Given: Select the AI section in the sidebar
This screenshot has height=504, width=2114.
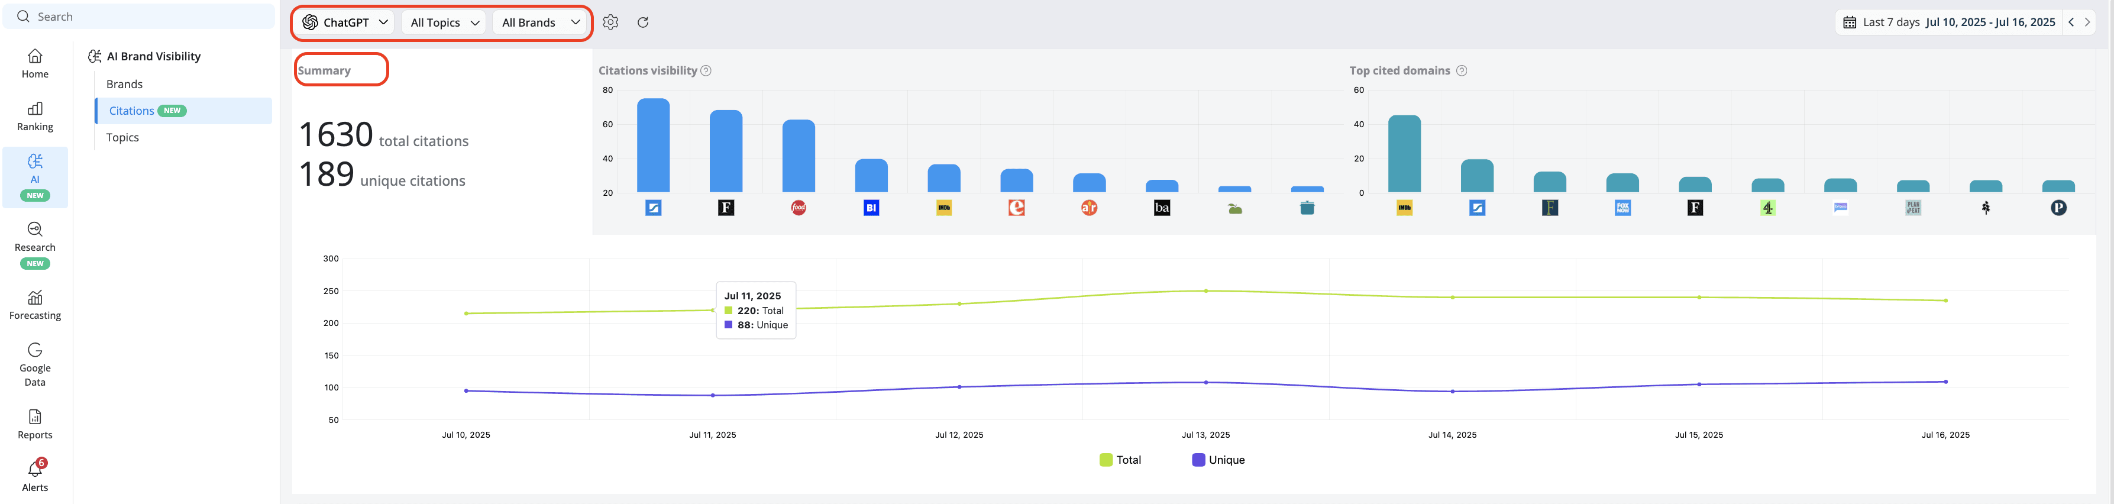Looking at the screenshot, I should pyautogui.click(x=34, y=177).
